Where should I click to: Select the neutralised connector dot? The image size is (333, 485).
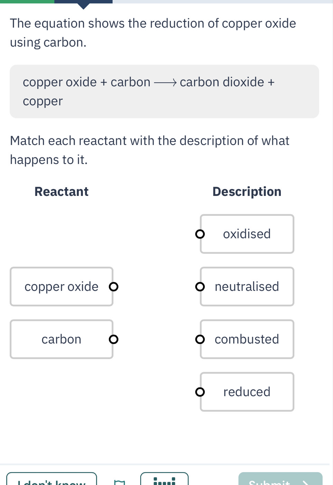point(200,287)
